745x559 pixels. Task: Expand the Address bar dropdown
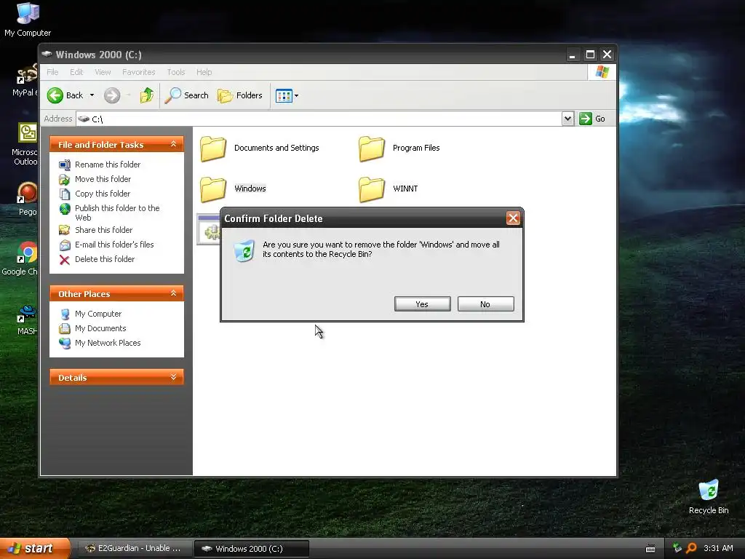click(x=567, y=119)
